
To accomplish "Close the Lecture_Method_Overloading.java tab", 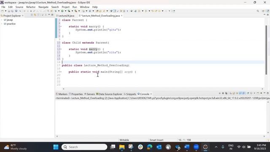I will (122, 16).
